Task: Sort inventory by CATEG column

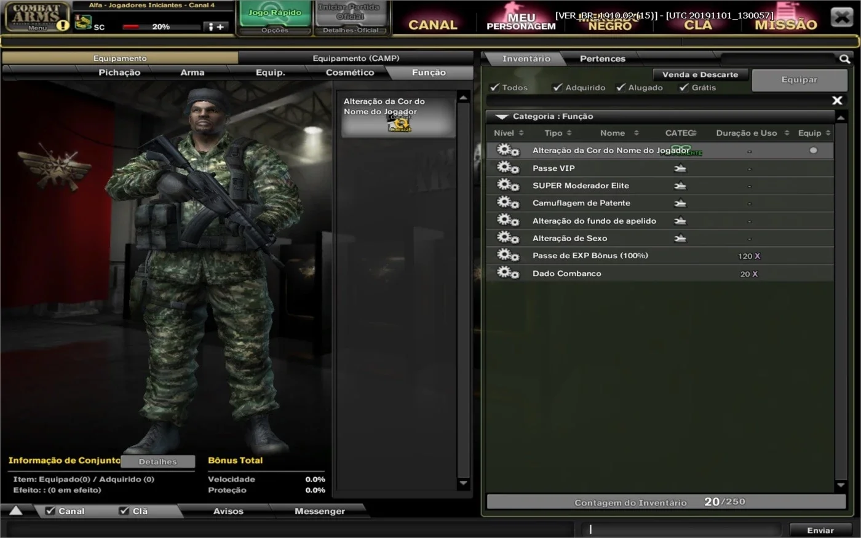Action: click(x=680, y=133)
